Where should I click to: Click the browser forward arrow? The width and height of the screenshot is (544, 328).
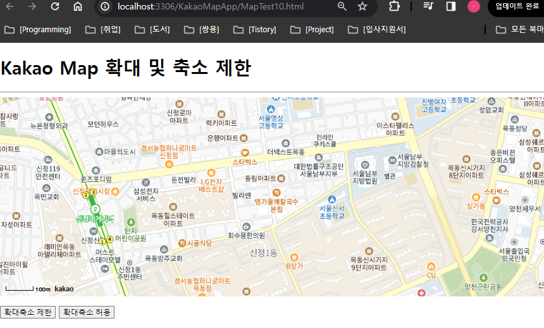click(32, 6)
